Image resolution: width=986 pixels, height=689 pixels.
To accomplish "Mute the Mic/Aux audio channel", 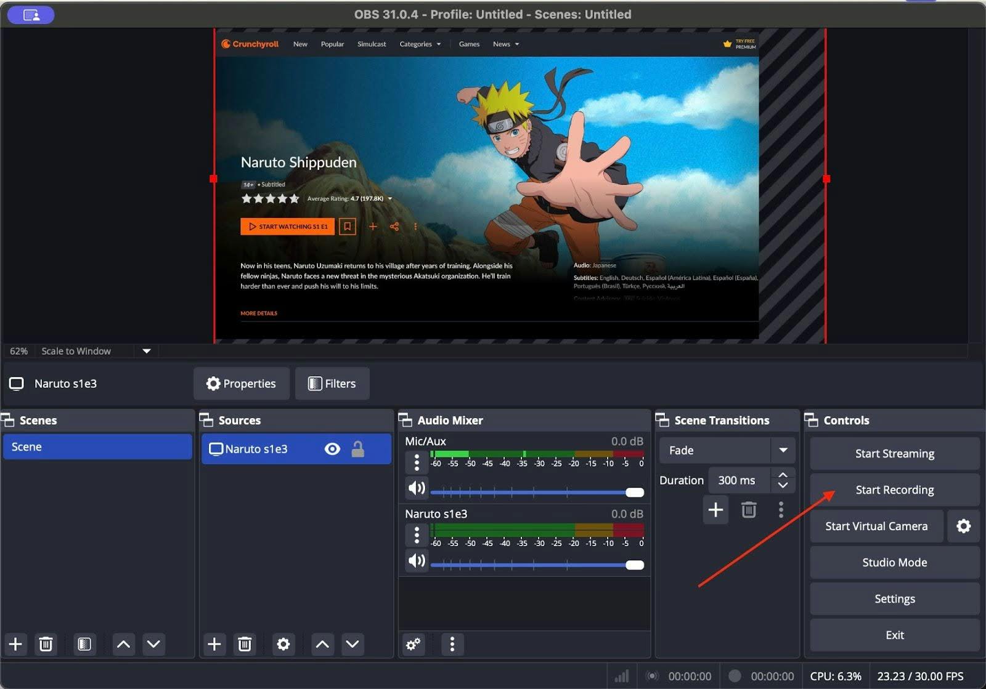I will pyautogui.click(x=417, y=488).
